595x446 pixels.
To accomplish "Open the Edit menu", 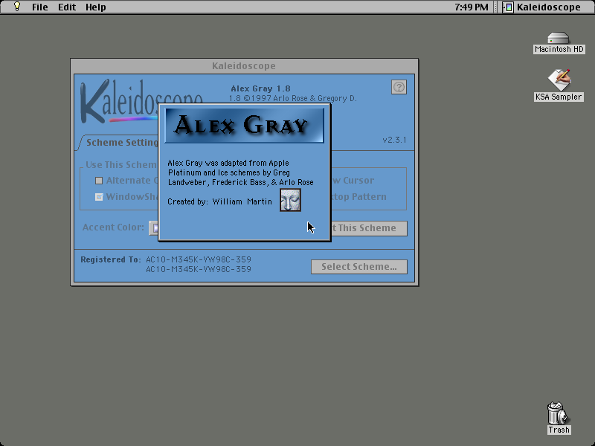I will (x=67, y=7).
